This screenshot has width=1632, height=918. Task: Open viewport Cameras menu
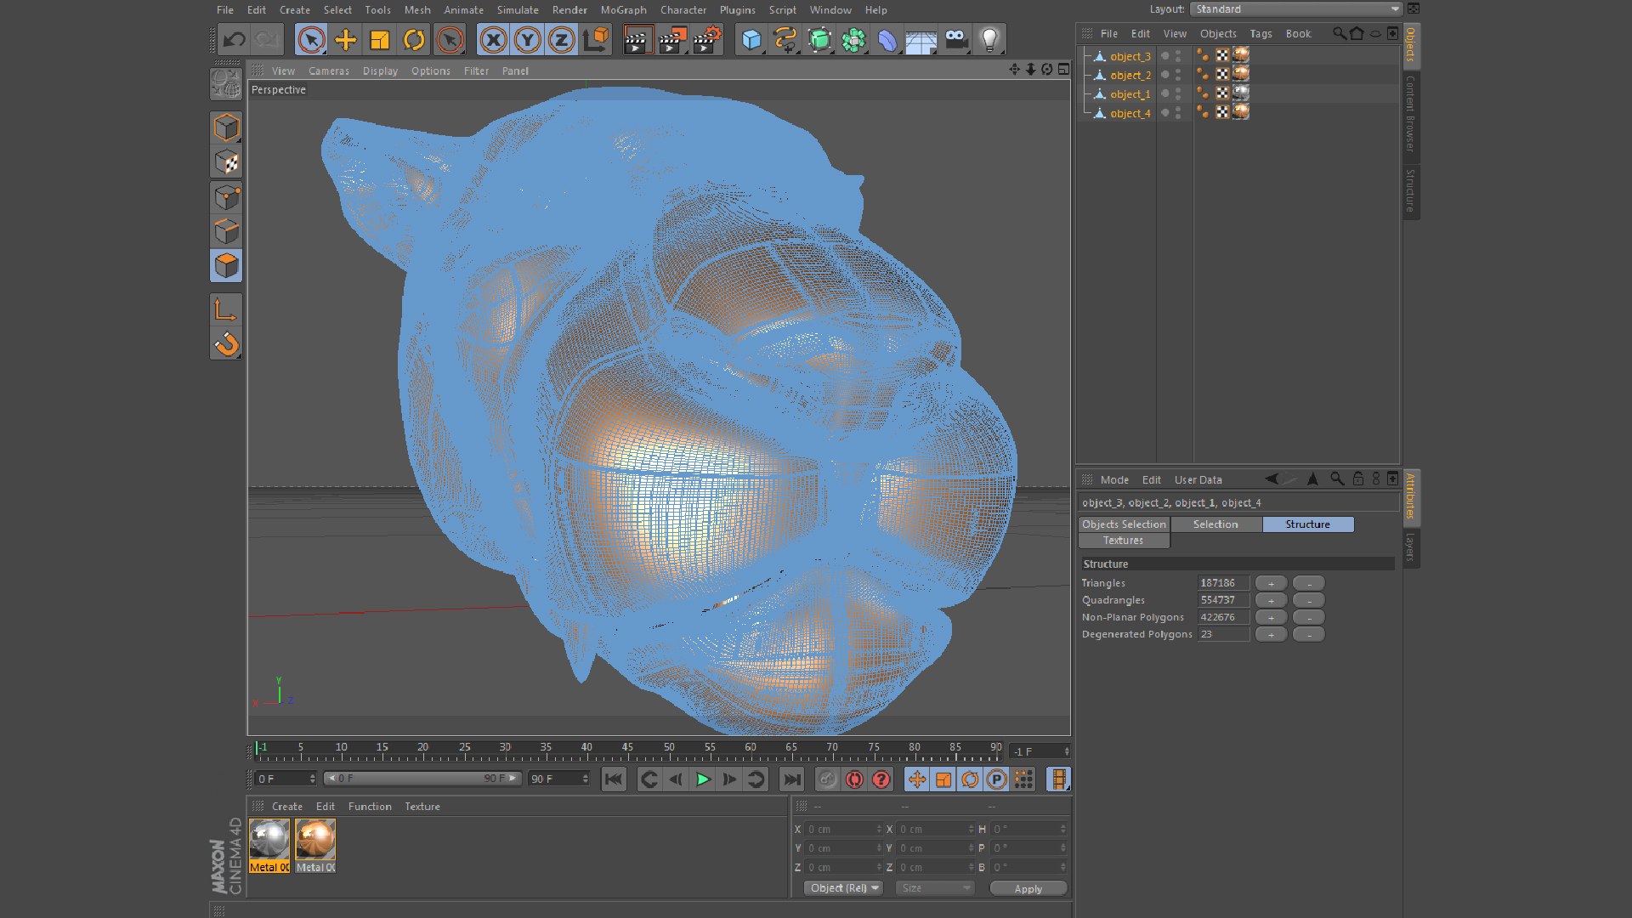click(x=329, y=71)
